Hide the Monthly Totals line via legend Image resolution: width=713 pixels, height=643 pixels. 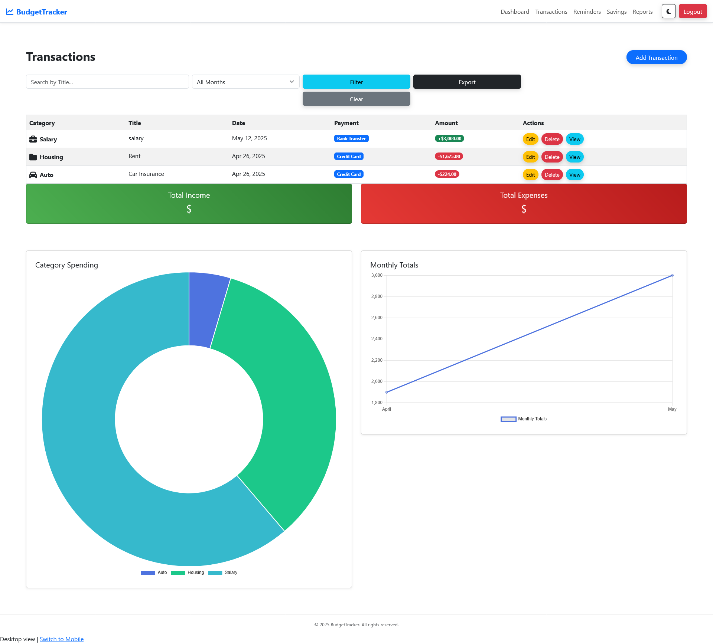524,419
